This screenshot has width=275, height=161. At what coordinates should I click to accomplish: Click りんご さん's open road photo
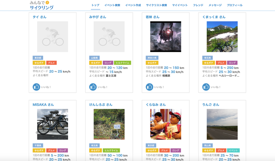pos(222,125)
